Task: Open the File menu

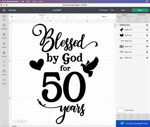Action: point(22,2)
